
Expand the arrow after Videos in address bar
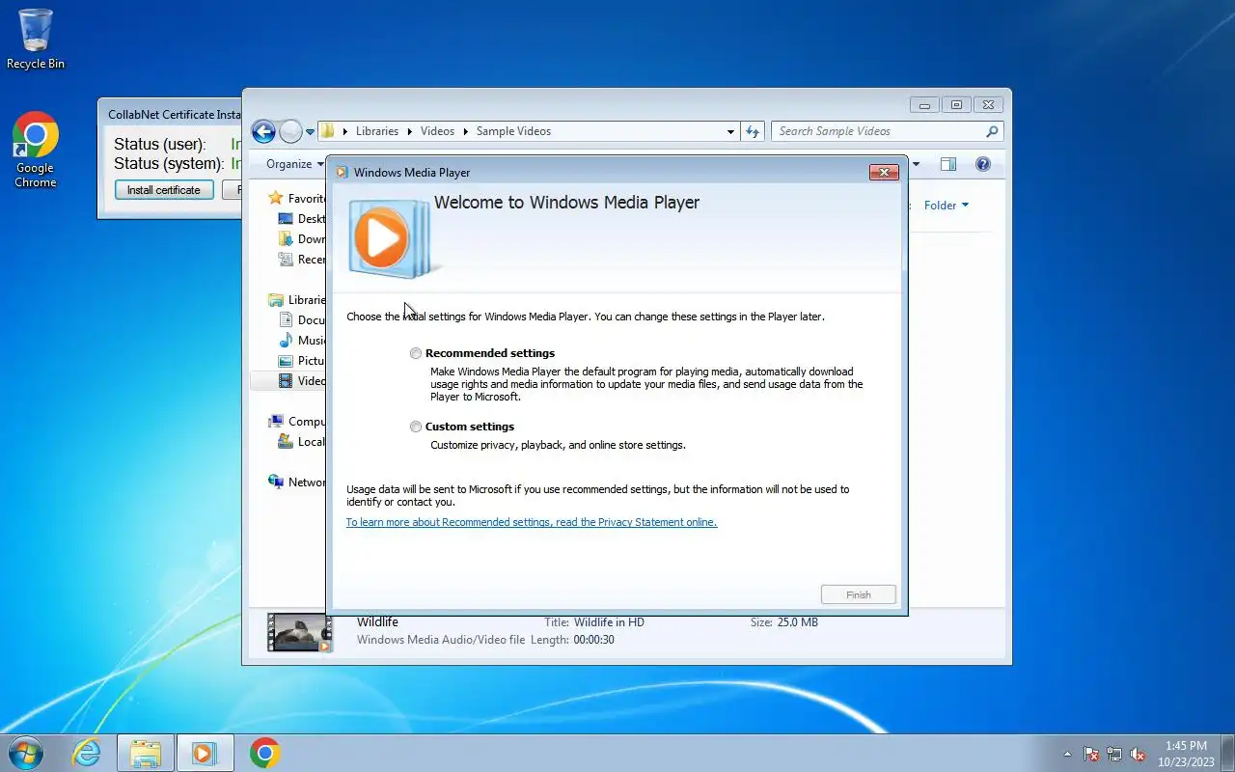(x=465, y=131)
